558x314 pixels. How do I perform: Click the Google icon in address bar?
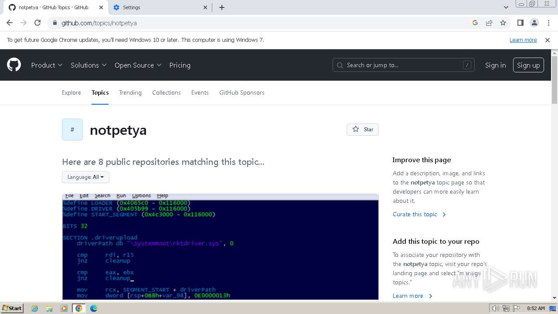pos(475,23)
